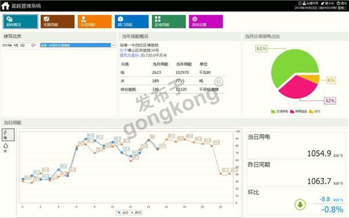
Task: Click the 当月用能 column header
Action: click(161, 64)
